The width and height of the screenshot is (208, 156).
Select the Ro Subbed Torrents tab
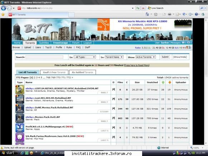[82, 72]
